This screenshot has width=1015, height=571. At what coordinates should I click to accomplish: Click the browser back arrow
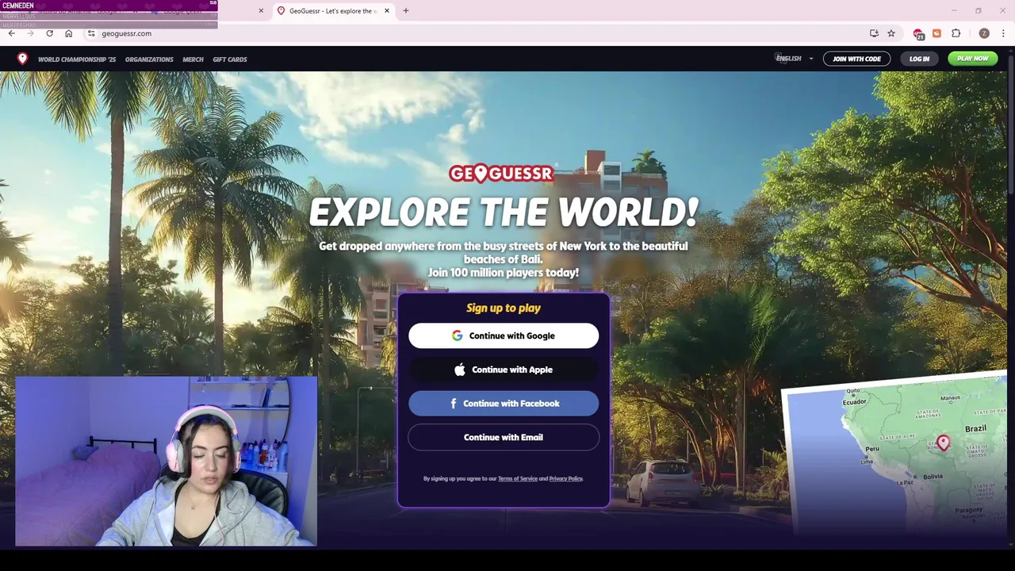11,33
